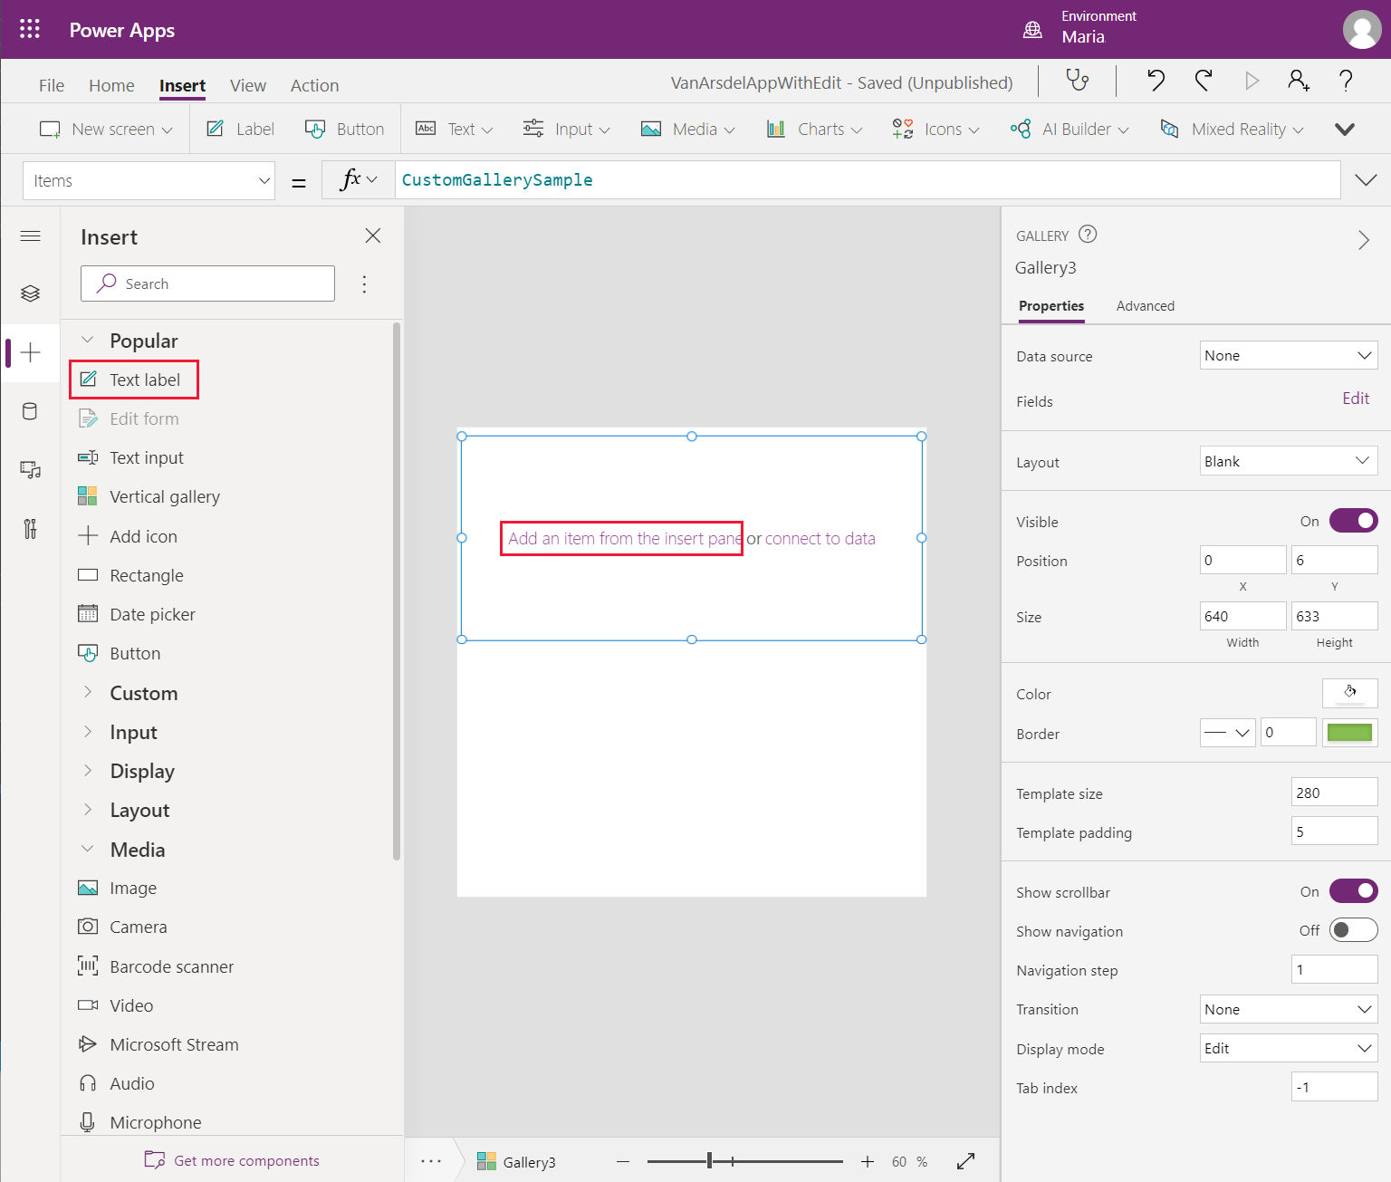Expand the formula bar chevron

1366,179
